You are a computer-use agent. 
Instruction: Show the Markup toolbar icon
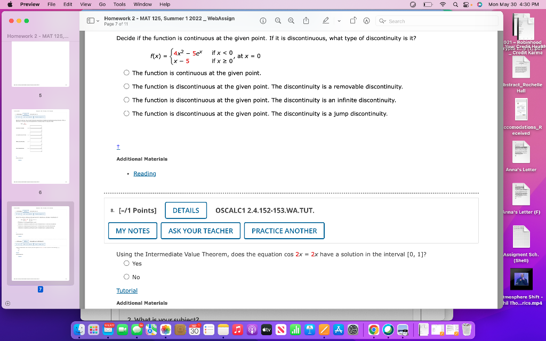[x=366, y=21]
